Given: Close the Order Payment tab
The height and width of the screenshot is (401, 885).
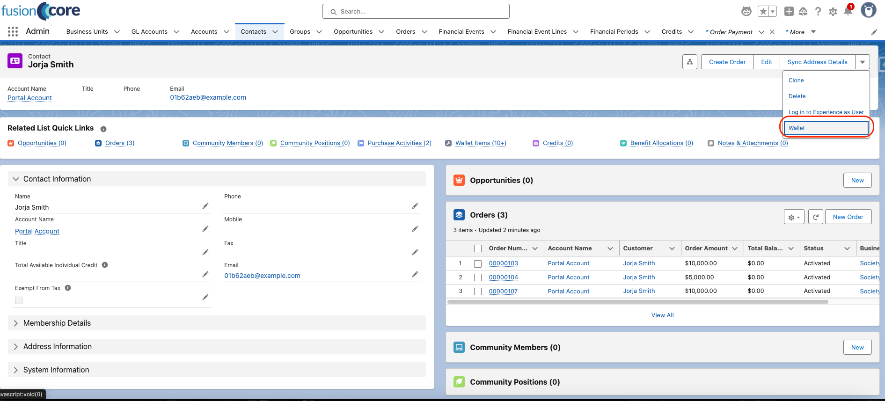Looking at the screenshot, I should [772, 32].
